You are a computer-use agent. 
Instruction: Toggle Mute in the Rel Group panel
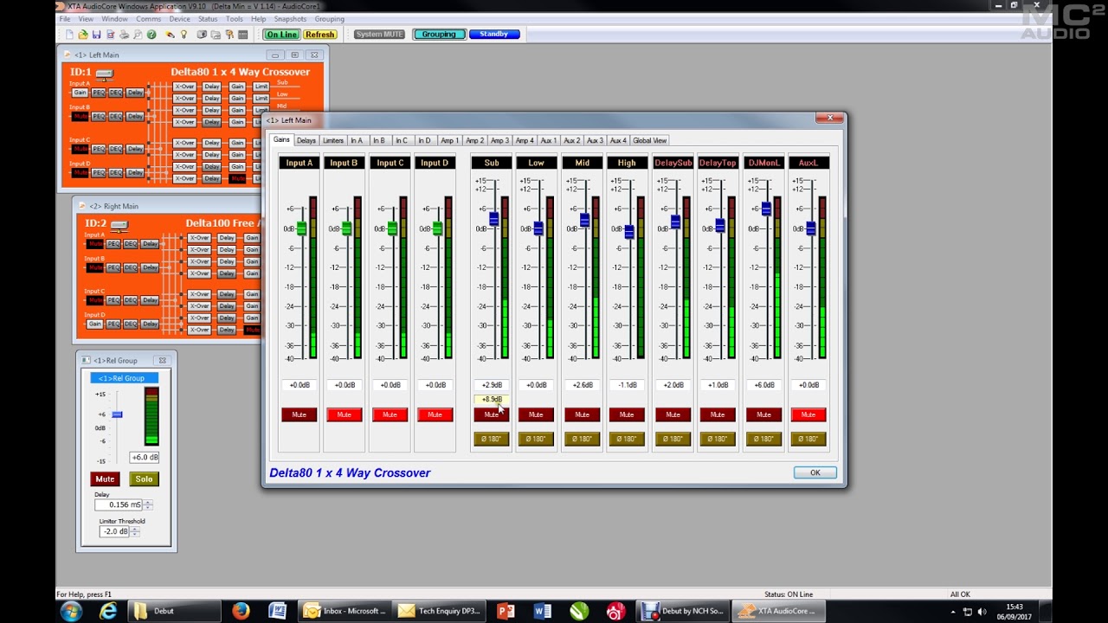pos(105,479)
